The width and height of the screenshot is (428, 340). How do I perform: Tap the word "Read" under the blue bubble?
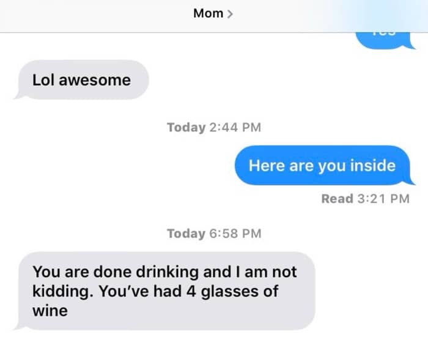pos(337,198)
